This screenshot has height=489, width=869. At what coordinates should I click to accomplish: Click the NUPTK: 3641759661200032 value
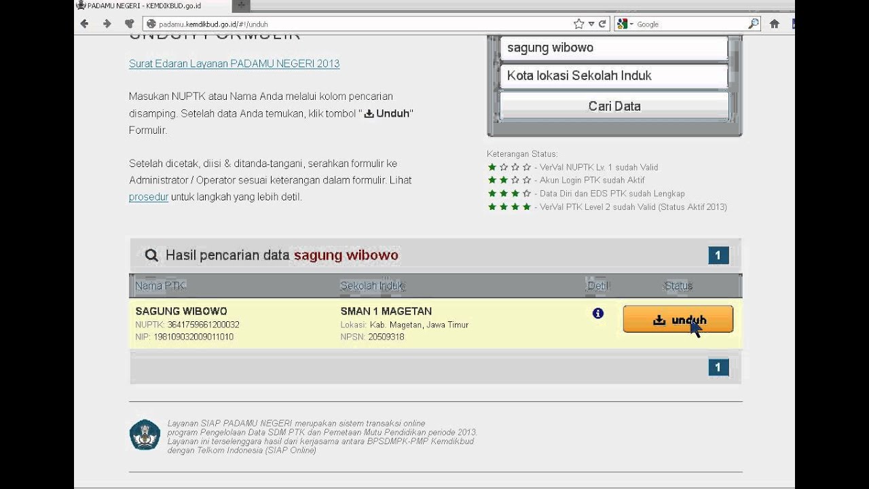click(187, 325)
